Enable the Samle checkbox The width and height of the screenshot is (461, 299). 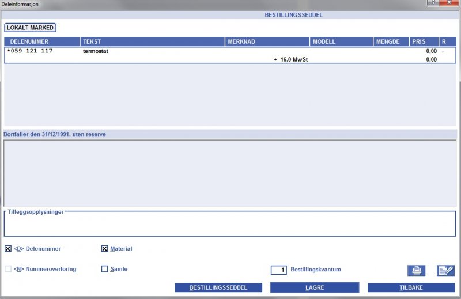[105, 269]
